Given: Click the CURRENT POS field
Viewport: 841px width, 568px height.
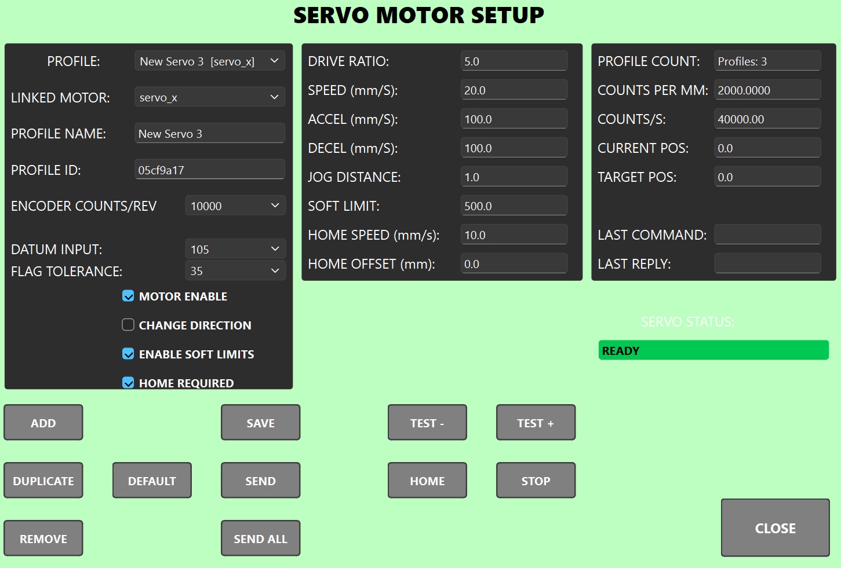Looking at the screenshot, I should pos(768,148).
